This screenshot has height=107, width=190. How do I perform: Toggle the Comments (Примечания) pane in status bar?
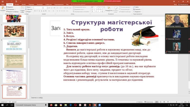tap(149, 102)
